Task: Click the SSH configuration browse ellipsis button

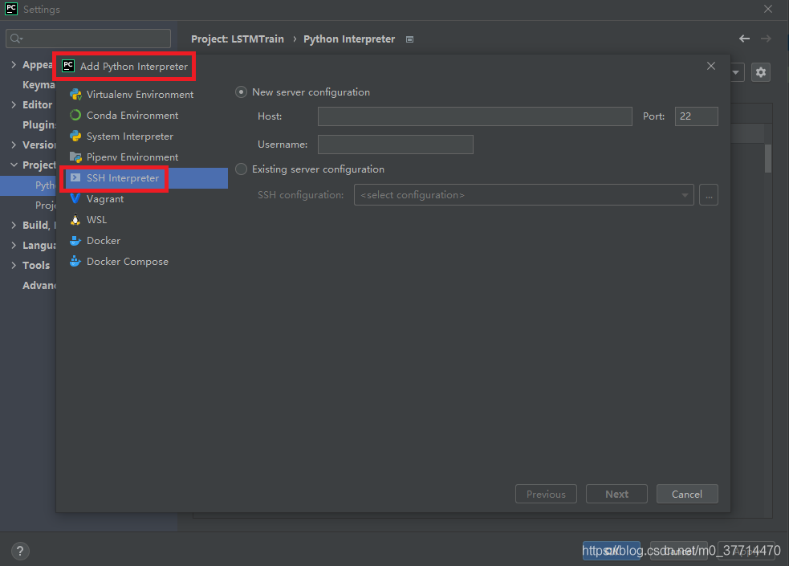Action: click(708, 195)
